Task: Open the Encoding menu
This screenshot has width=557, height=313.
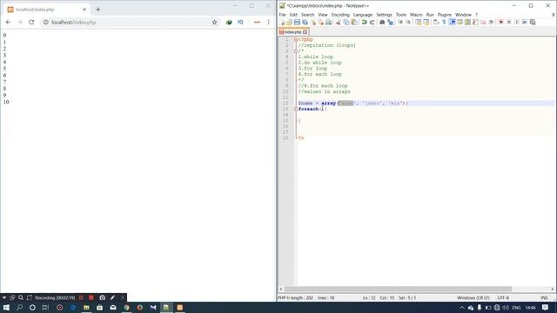Action: (x=340, y=15)
